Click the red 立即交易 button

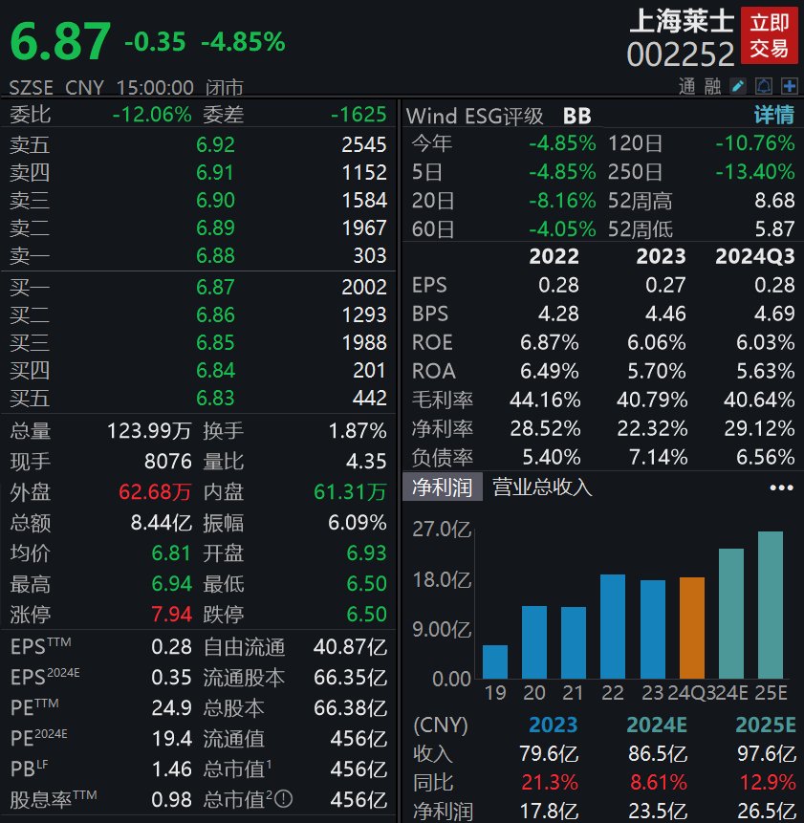point(769,35)
